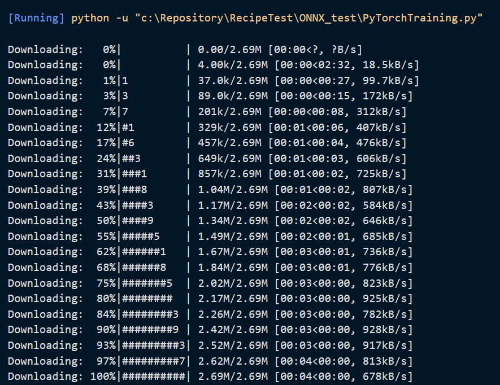
Task: Click the 1.49M/2.69M progress text
Action: 233,237
